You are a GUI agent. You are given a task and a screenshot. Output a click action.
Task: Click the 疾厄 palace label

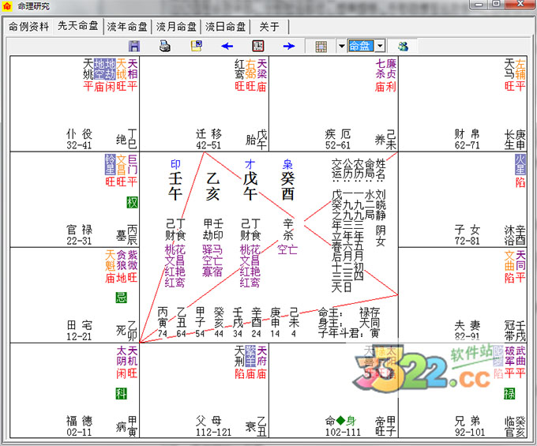tap(338, 134)
